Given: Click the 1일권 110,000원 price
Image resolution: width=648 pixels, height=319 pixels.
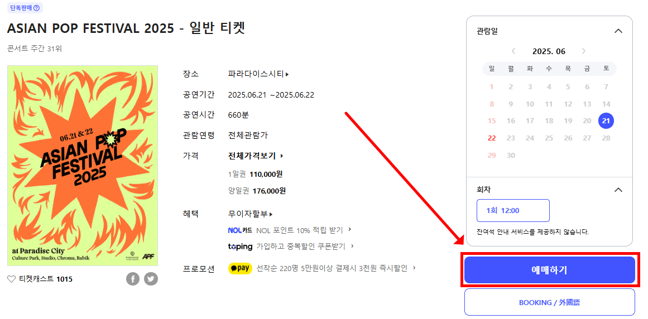Looking at the screenshot, I should click(x=256, y=174).
